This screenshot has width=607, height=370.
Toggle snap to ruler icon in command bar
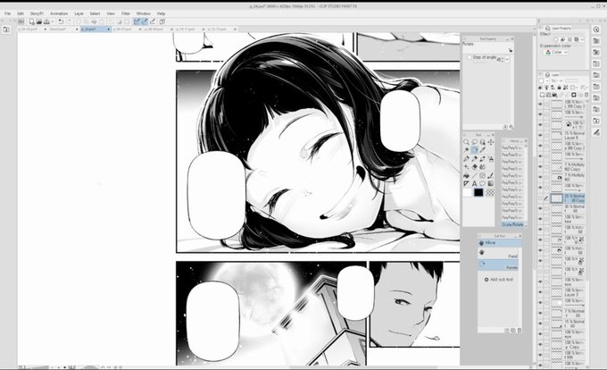137,21
